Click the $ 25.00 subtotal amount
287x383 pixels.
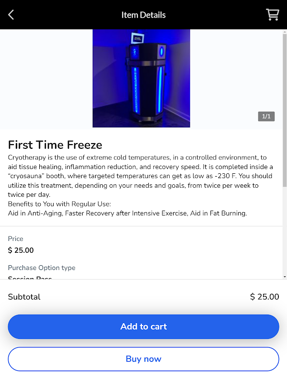(x=265, y=297)
